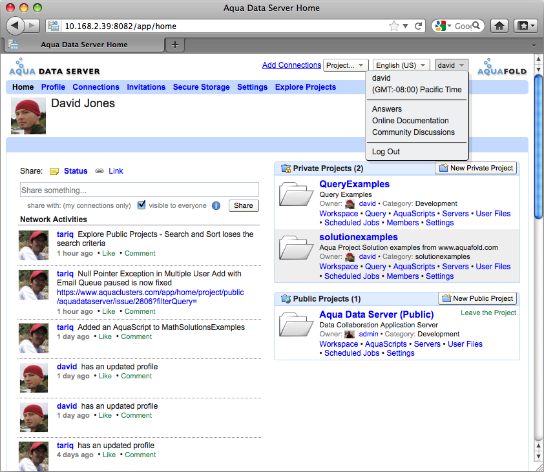
Task: Select the Aqua Data Server Home browser tab
Action: tap(85, 45)
